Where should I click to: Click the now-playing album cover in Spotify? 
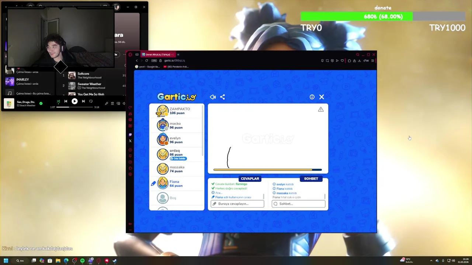tap(9, 103)
